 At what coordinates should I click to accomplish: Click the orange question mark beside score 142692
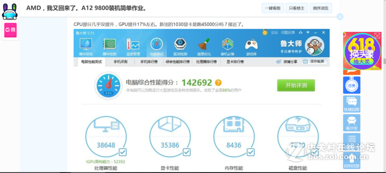(x=218, y=83)
